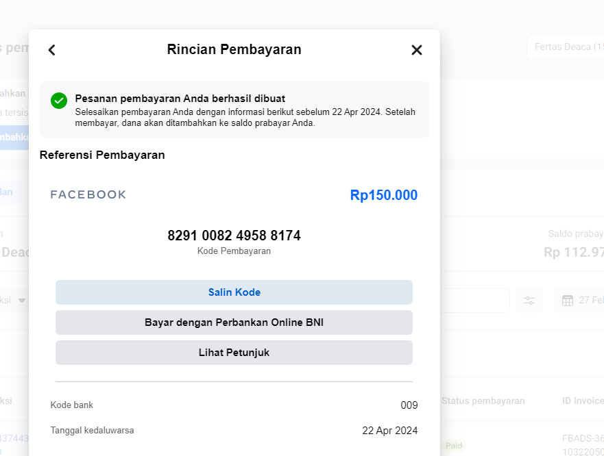Click the calendar icon in date picker
Viewport: 604px width, 456px height.
[567, 301]
